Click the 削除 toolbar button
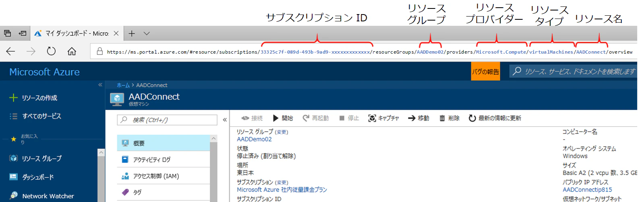 pyautogui.click(x=449, y=118)
